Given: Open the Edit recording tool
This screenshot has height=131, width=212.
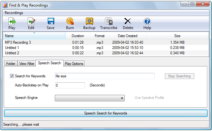Looking at the screenshot, I should click(x=31, y=22).
